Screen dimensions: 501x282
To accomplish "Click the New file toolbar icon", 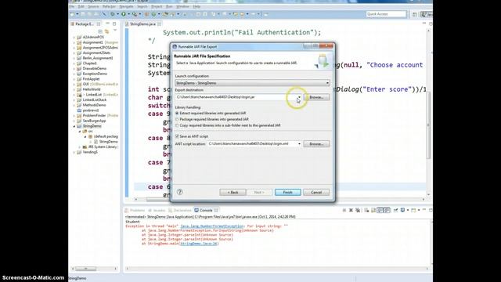I will click(x=72, y=14).
